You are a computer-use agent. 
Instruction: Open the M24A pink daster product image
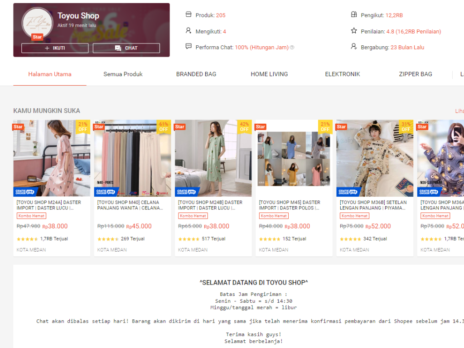click(52, 158)
